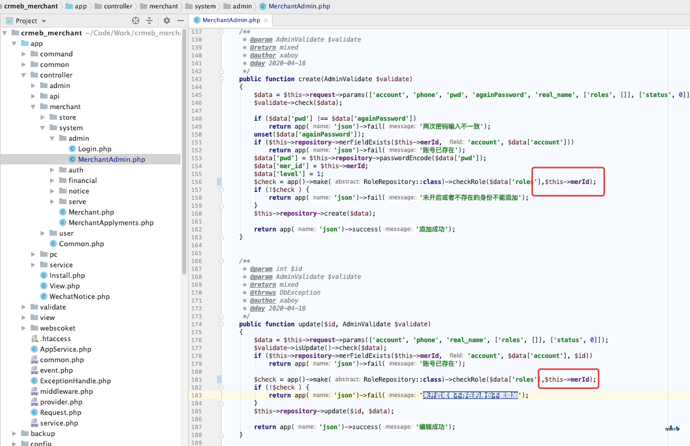Select the notice folder
The image size is (690, 446).
point(79,191)
